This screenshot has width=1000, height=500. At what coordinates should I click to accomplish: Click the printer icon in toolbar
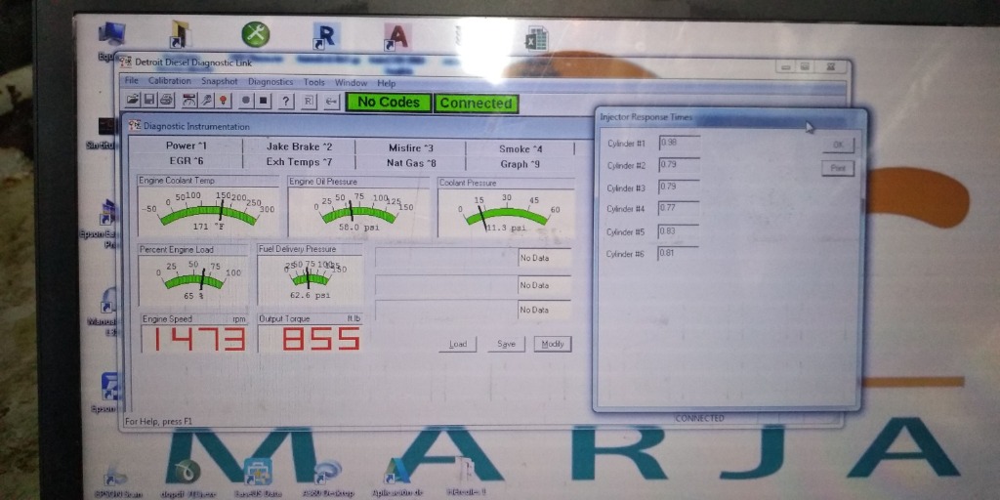pos(166,101)
